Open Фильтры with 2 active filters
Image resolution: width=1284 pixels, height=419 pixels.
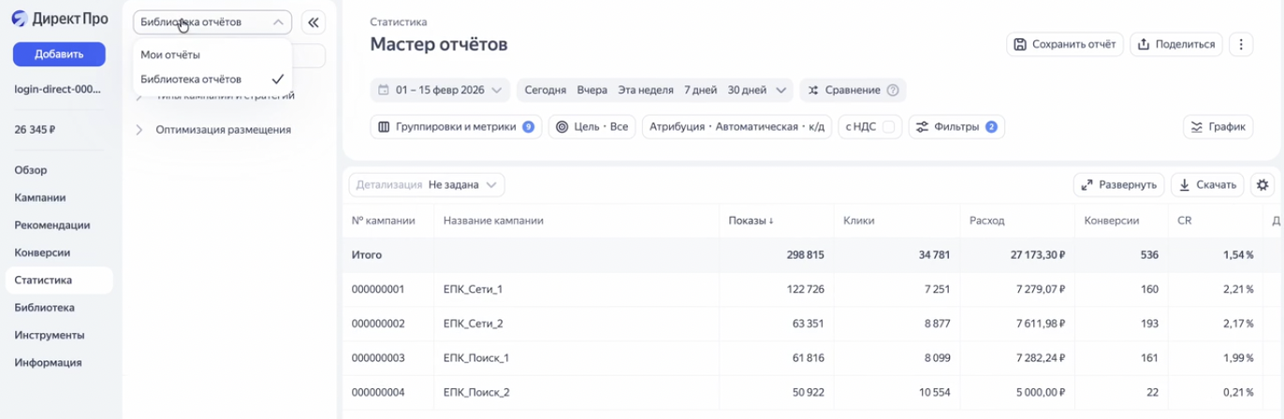(x=956, y=127)
